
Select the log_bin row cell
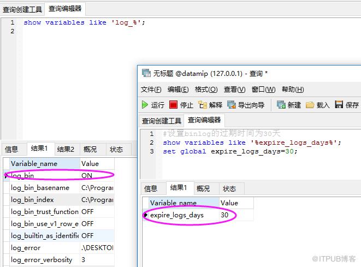45,176
